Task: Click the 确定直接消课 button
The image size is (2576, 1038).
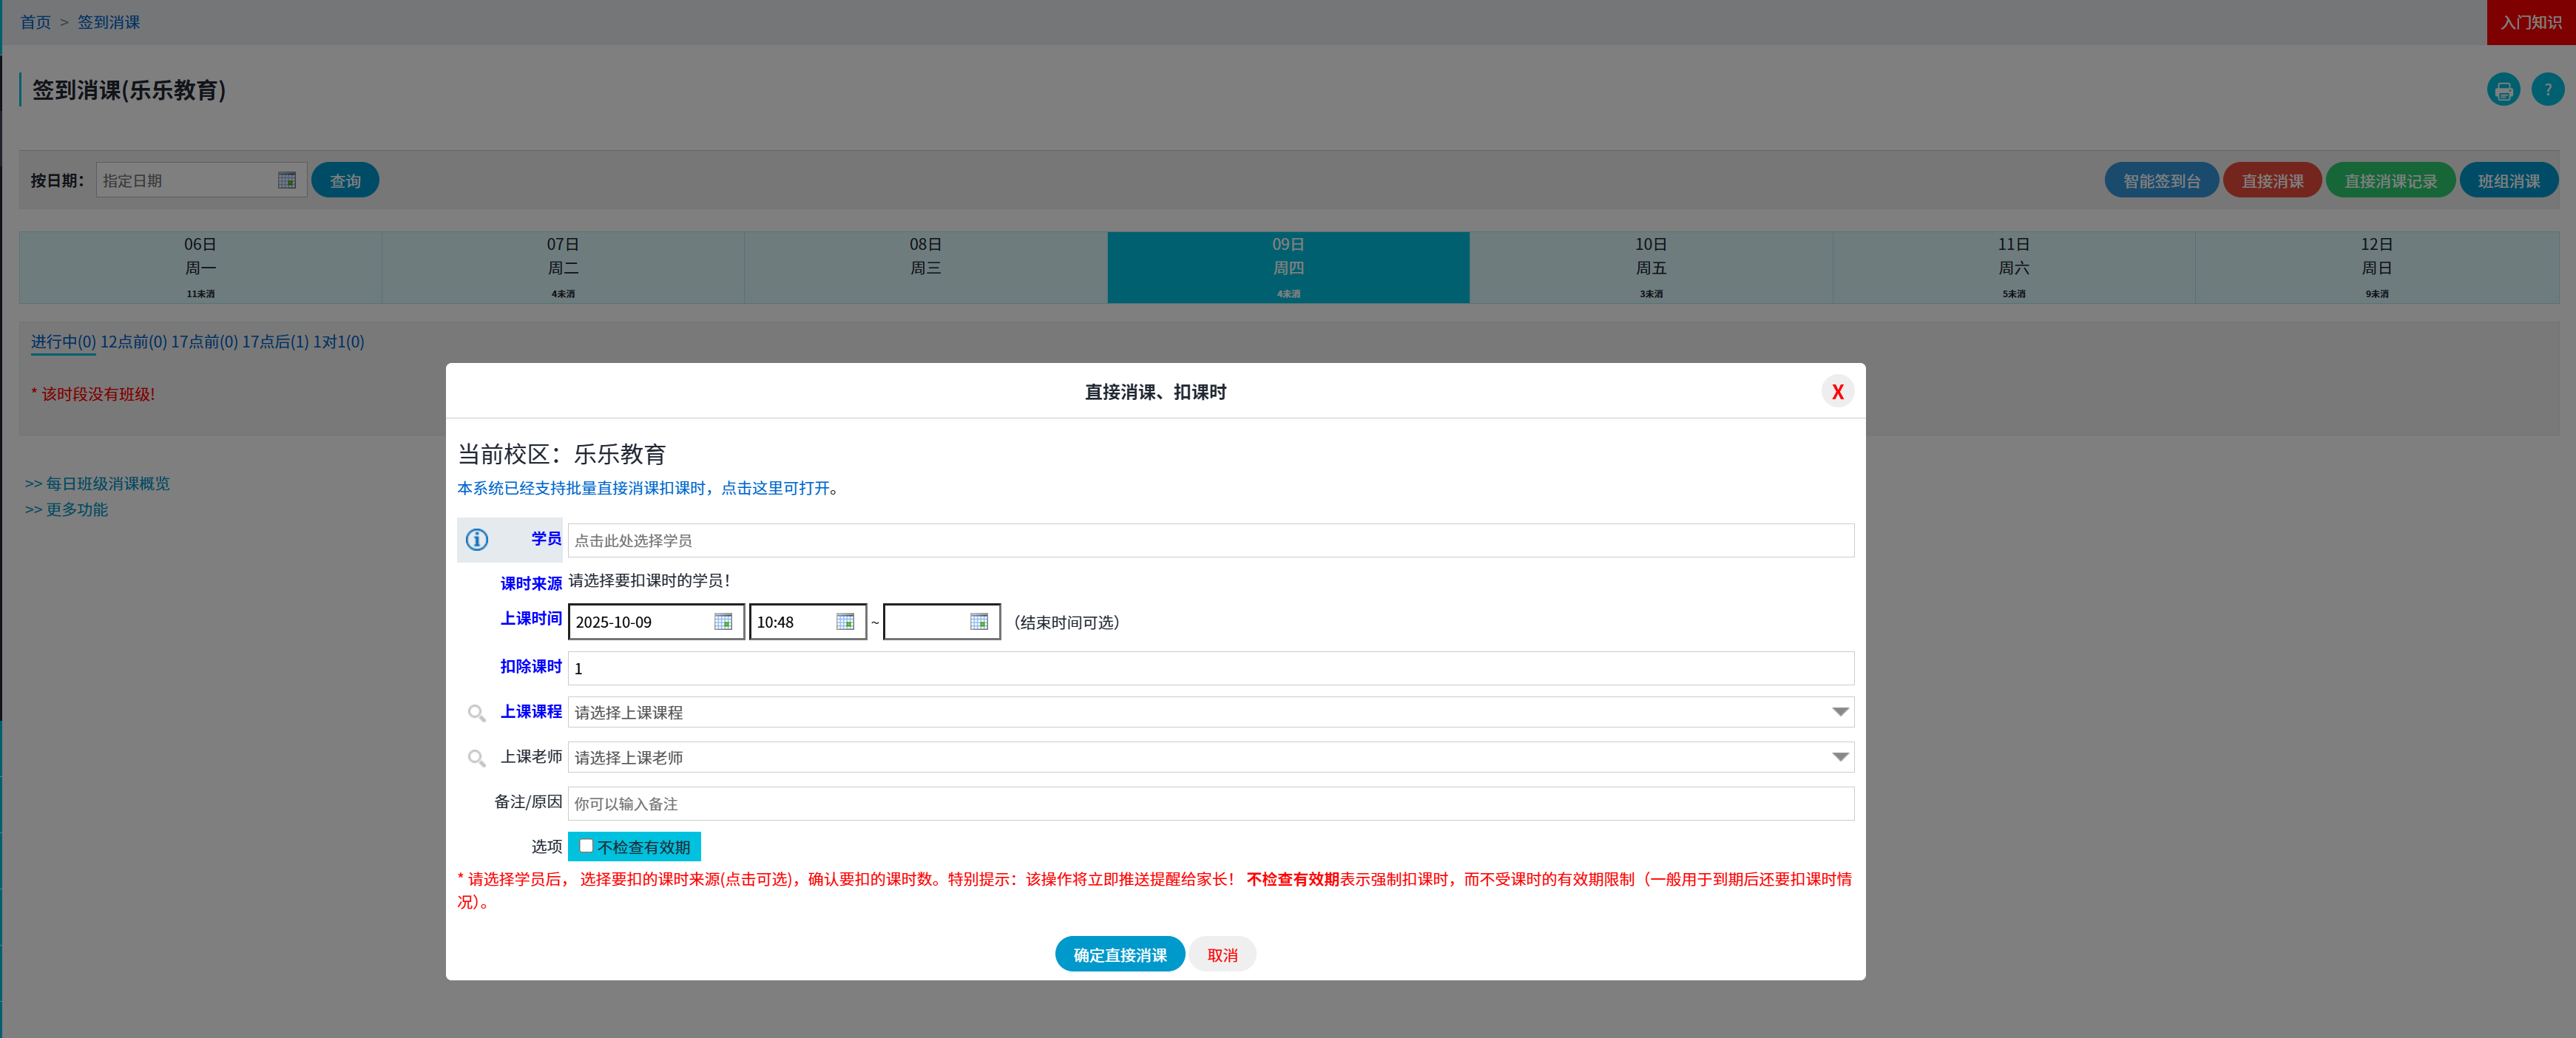Action: tap(1119, 955)
